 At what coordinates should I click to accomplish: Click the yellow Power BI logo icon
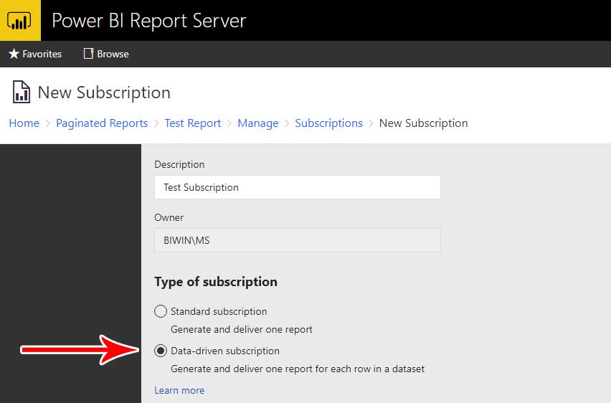pos(20,20)
